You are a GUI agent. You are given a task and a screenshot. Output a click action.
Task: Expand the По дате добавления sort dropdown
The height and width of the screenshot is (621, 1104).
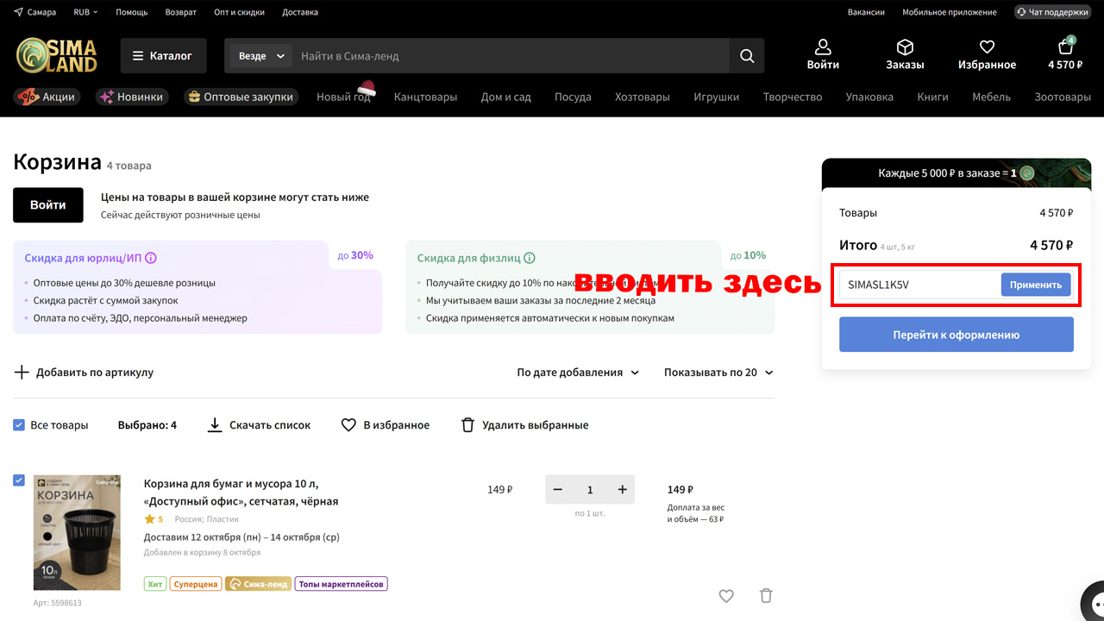tap(578, 373)
